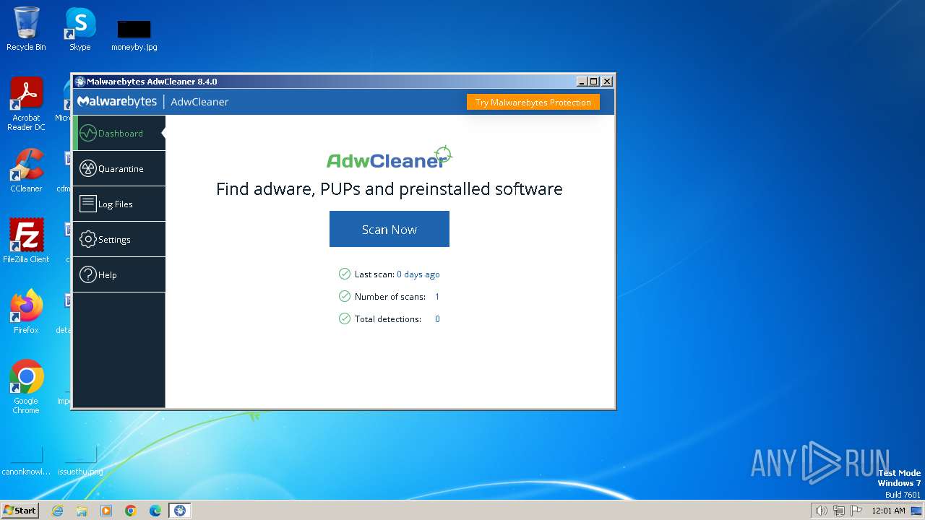This screenshot has height=520, width=925.
Task: Click the Number of scans label
Action: click(x=390, y=297)
